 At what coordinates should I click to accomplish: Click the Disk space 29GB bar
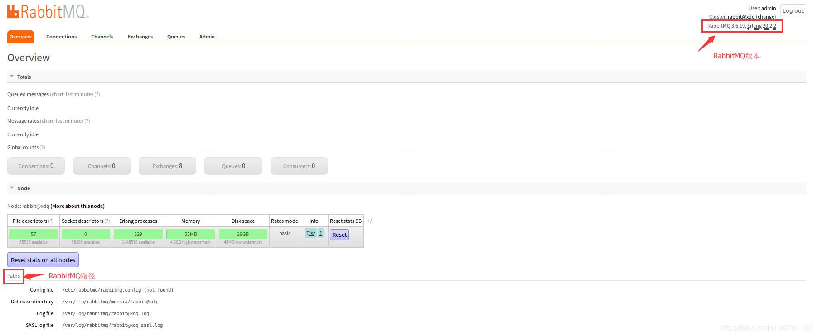(x=243, y=234)
